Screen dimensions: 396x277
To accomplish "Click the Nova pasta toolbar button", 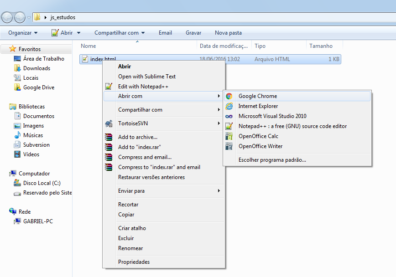I will pos(228,33).
